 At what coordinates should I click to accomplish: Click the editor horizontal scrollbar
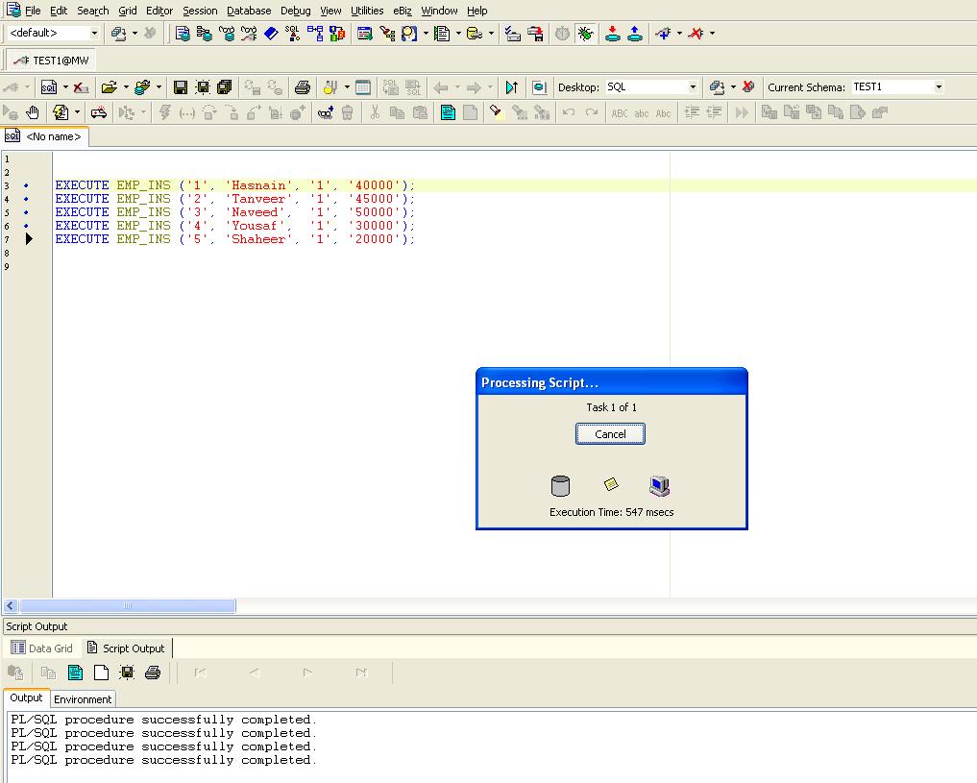(130, 605)
